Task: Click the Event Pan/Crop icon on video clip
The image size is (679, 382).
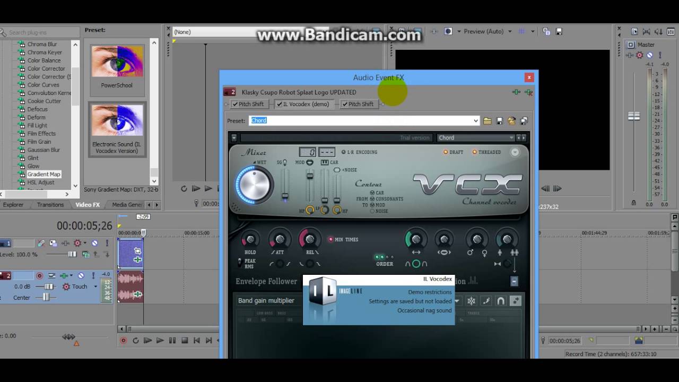Action: click(137, 250)
